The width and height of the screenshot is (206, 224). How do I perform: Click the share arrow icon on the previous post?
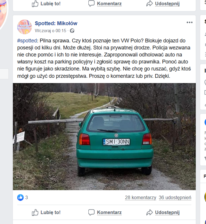pos(150,4)
